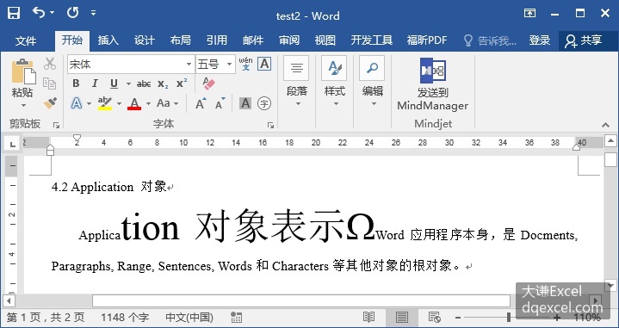This screenshot has height=328, width=619.
Task: Open the 字体 dialog launcher
Action: point(270,125)
